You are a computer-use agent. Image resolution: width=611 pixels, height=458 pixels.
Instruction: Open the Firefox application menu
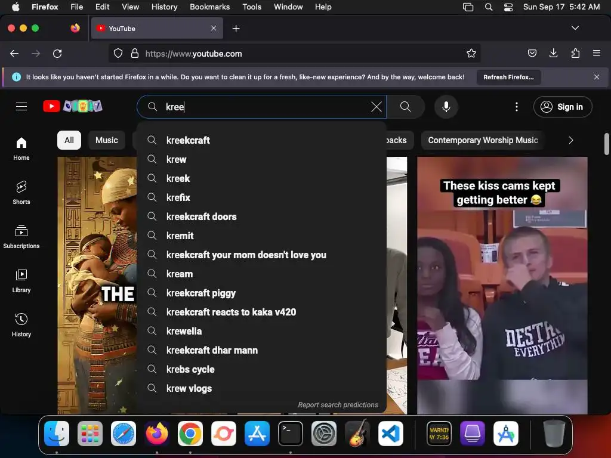[x=597, y=53]
